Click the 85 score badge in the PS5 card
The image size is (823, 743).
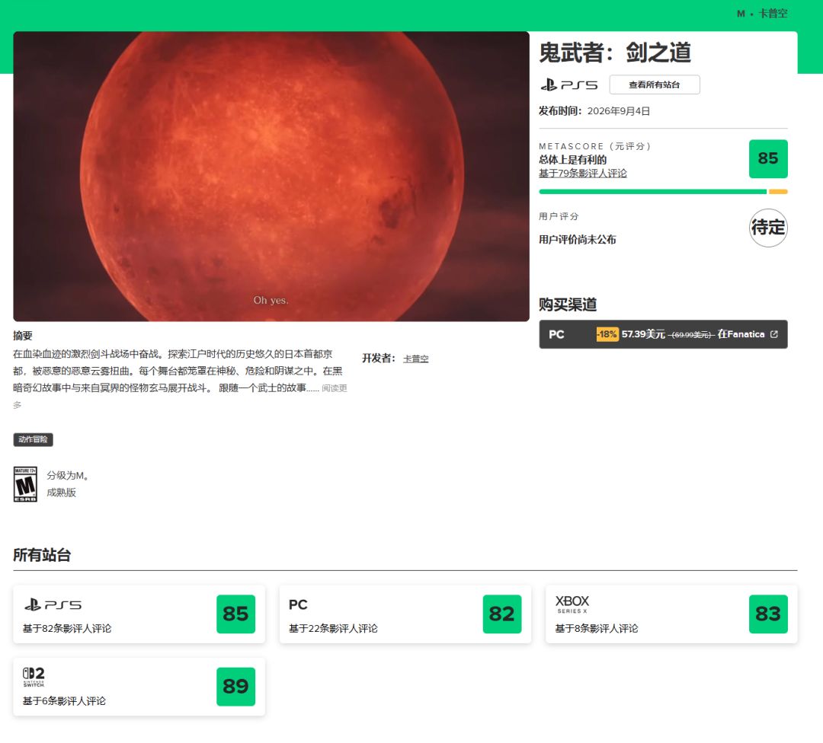coord(235,614)
